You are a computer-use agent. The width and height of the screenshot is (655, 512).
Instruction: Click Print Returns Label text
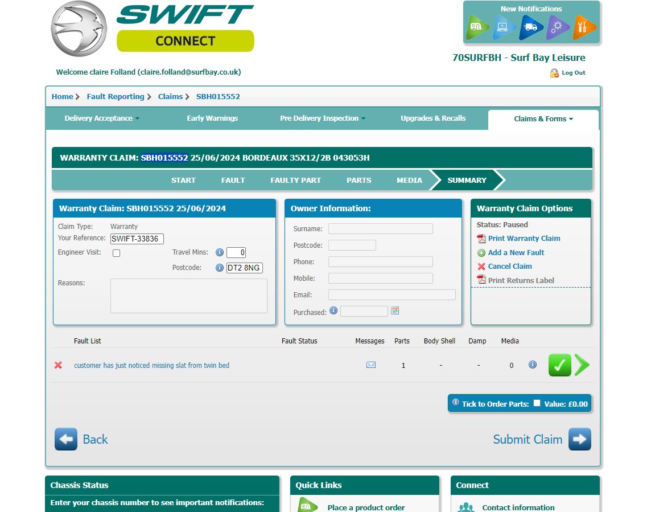point(521,280)
